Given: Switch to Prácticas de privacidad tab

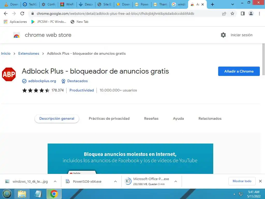Looking at the screenshot, I should click(x=109, y=119).
